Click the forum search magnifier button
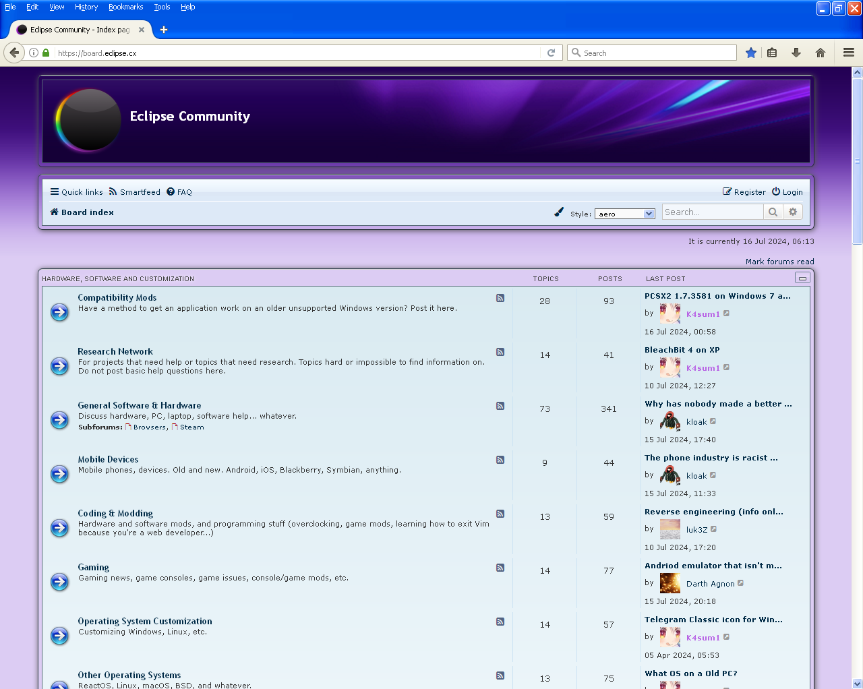The height and width of the screenshot is (689, 863). [x=773, y=212]
